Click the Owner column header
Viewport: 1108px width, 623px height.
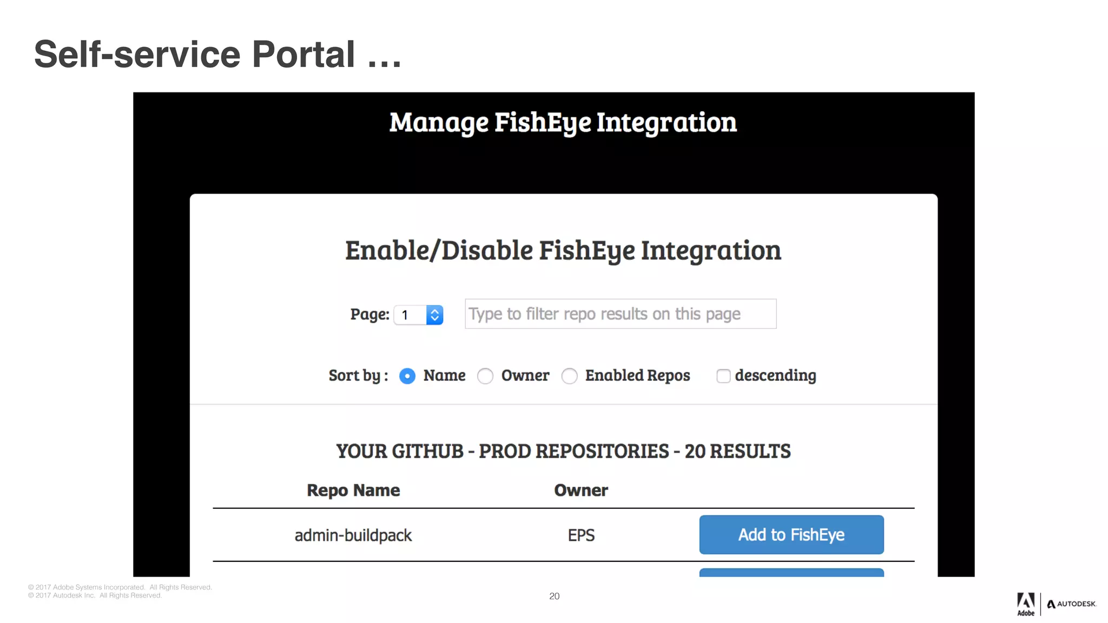581,490
